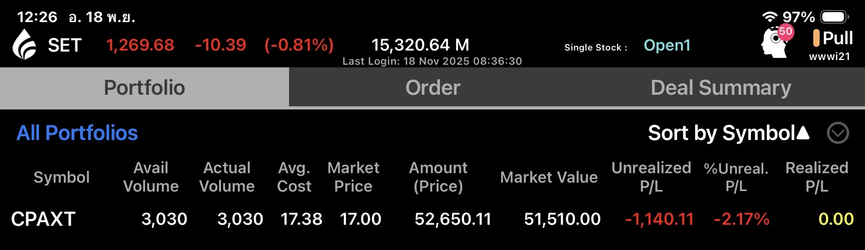Change the Single Stock Open1 market status
This screenshot has height=250, width=865.
[667, 46]
